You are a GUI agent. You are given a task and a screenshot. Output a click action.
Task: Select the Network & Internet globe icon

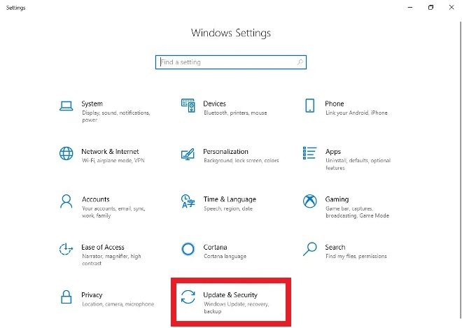click(x=66, y=153)
